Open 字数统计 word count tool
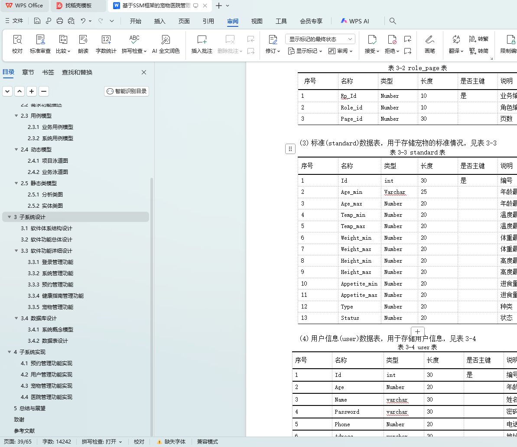Screen dimensions: 517x447 coord(106,44)
